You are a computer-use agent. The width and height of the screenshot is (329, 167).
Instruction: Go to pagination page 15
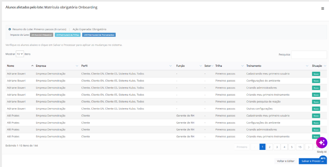point(300,147)
